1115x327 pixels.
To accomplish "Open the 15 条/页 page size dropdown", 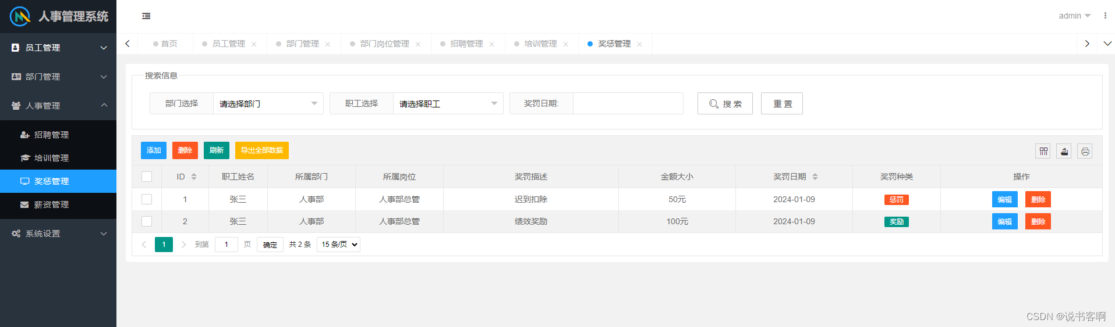I will point(339,245).
